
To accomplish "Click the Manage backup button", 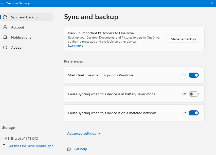I will 183,39.
